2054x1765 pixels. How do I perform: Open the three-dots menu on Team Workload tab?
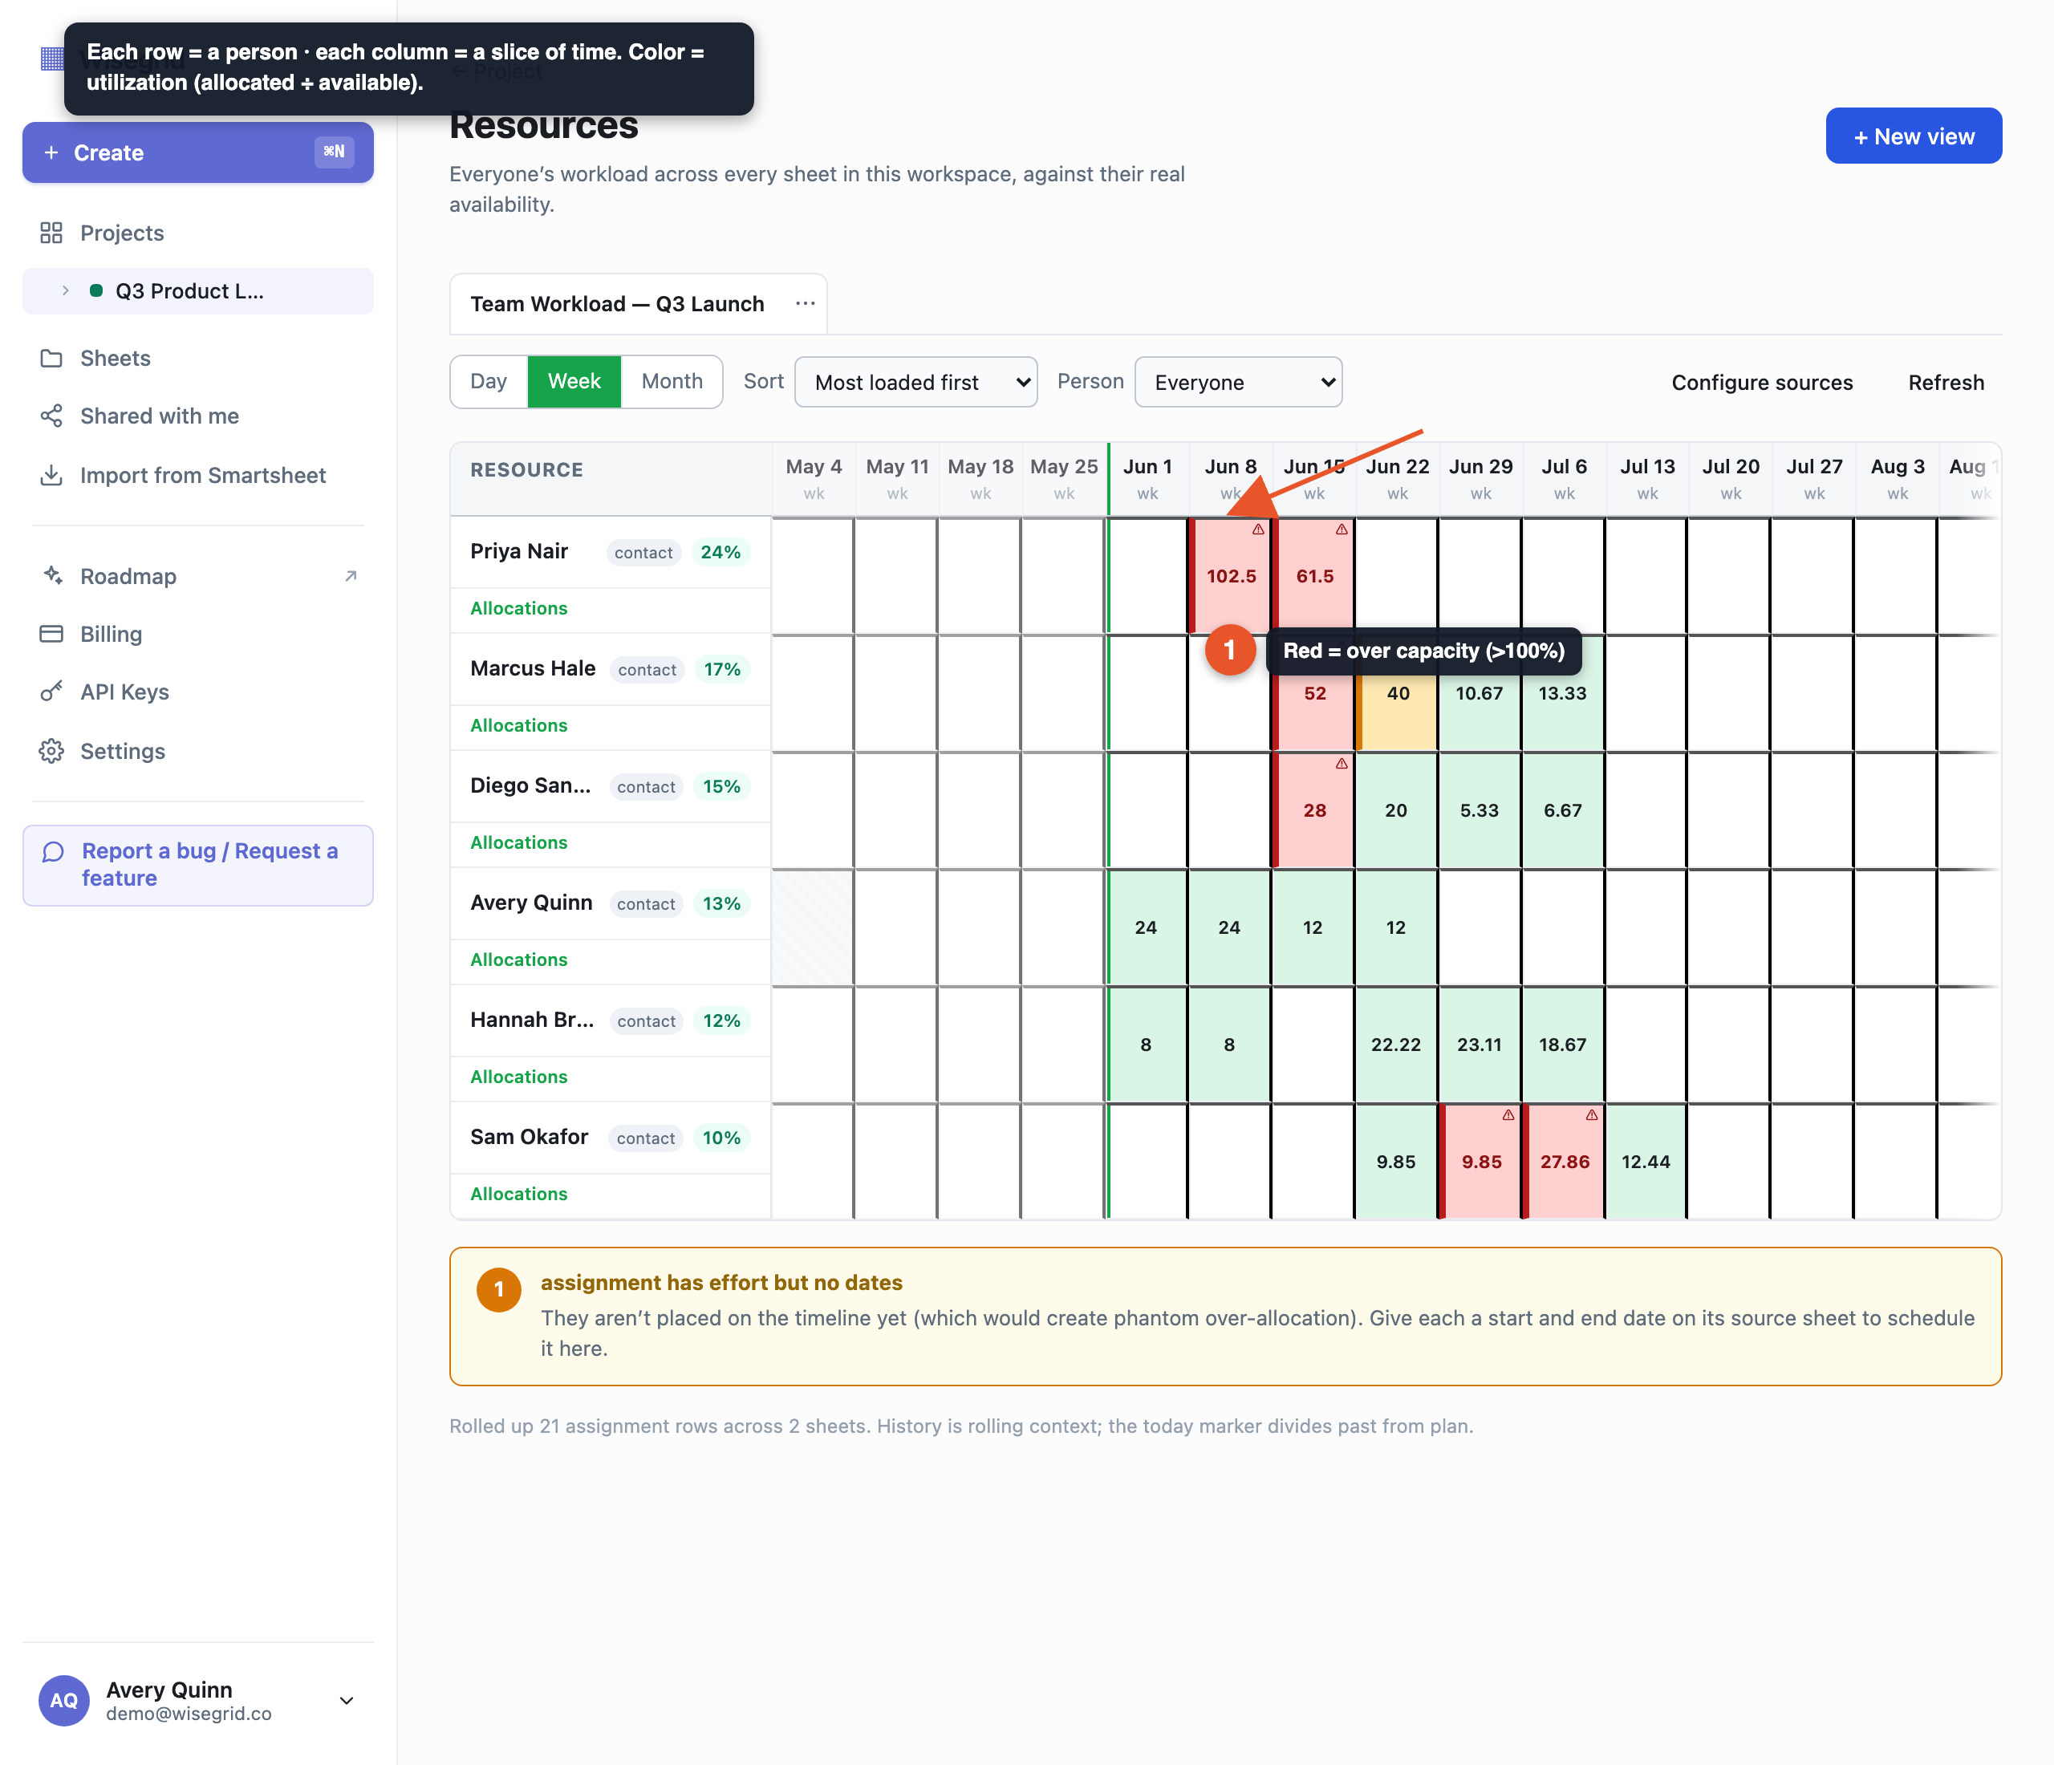pyautogui.click(x=805, y=303)
